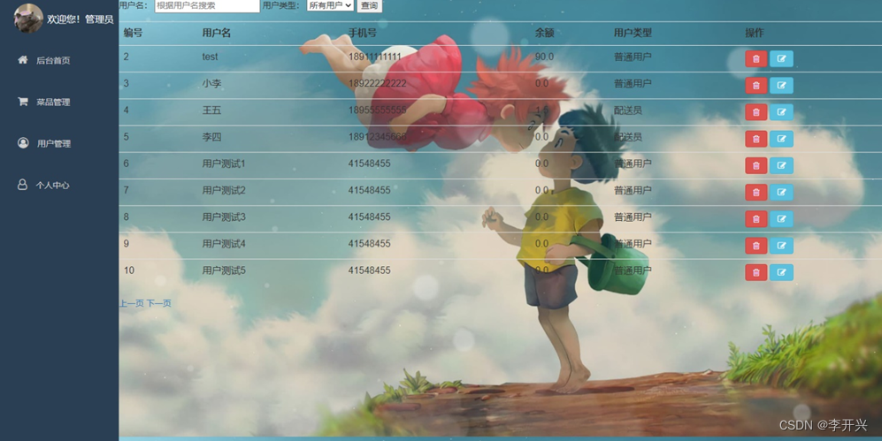This screenshot has width=882, height=441.
Task: Edit the user test row
Action: [x=781, y=59]
